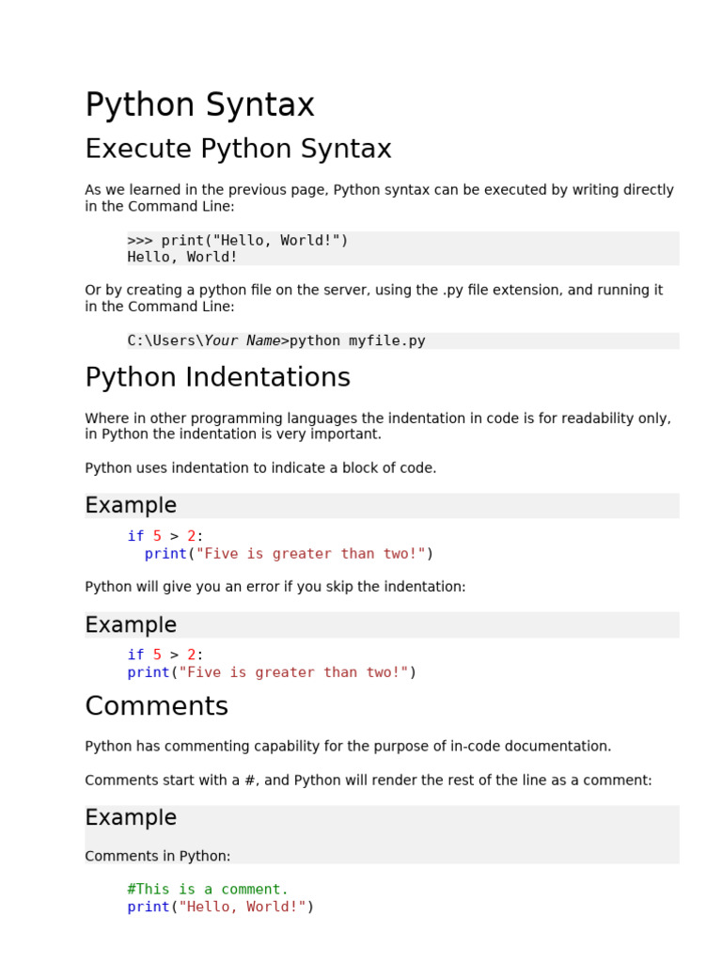The height and width of the screenshot is (963, 722).
Task: Click the "Comments in Python:" text
Action: coord(157,856)
